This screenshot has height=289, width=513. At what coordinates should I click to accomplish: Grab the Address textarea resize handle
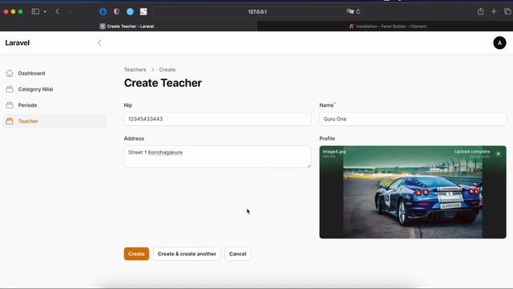tap(309, 166)
